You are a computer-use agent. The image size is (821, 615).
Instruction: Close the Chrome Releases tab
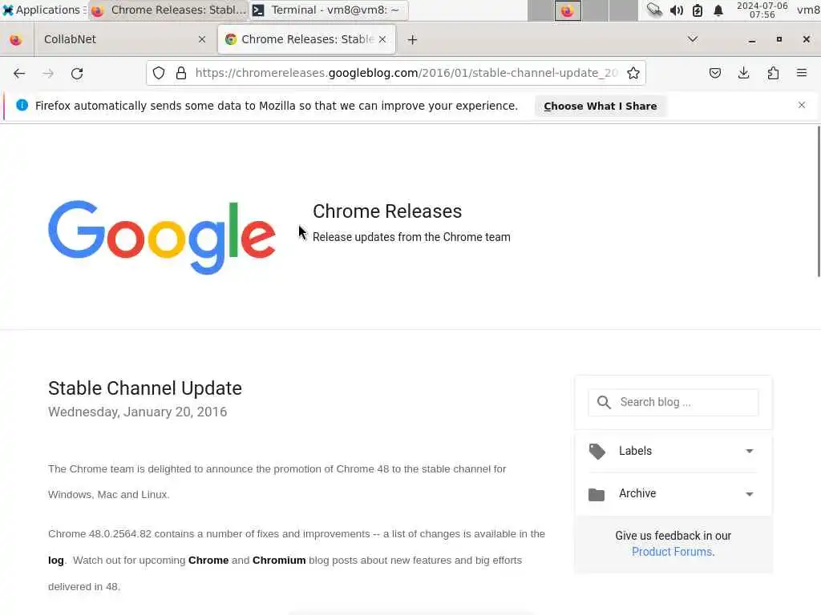click(x=382, y=39)
